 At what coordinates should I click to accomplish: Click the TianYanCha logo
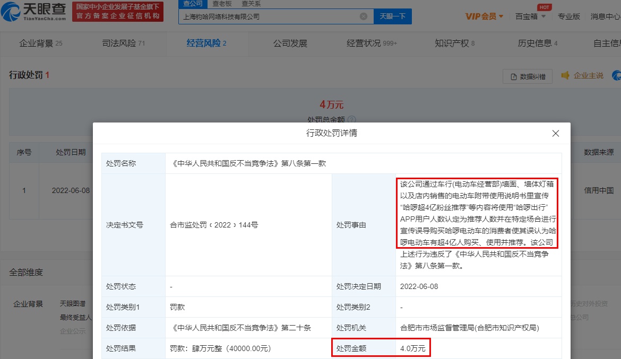coord(35,12)
